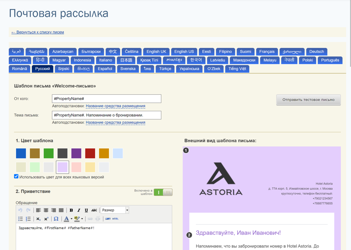
Task: Open HTML source editor
Action: coord(115,219)
